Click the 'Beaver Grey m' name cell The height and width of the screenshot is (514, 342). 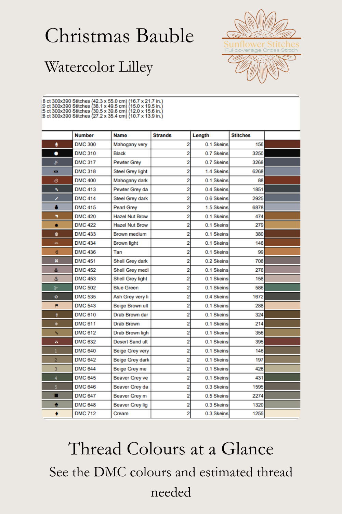[131, 396]
